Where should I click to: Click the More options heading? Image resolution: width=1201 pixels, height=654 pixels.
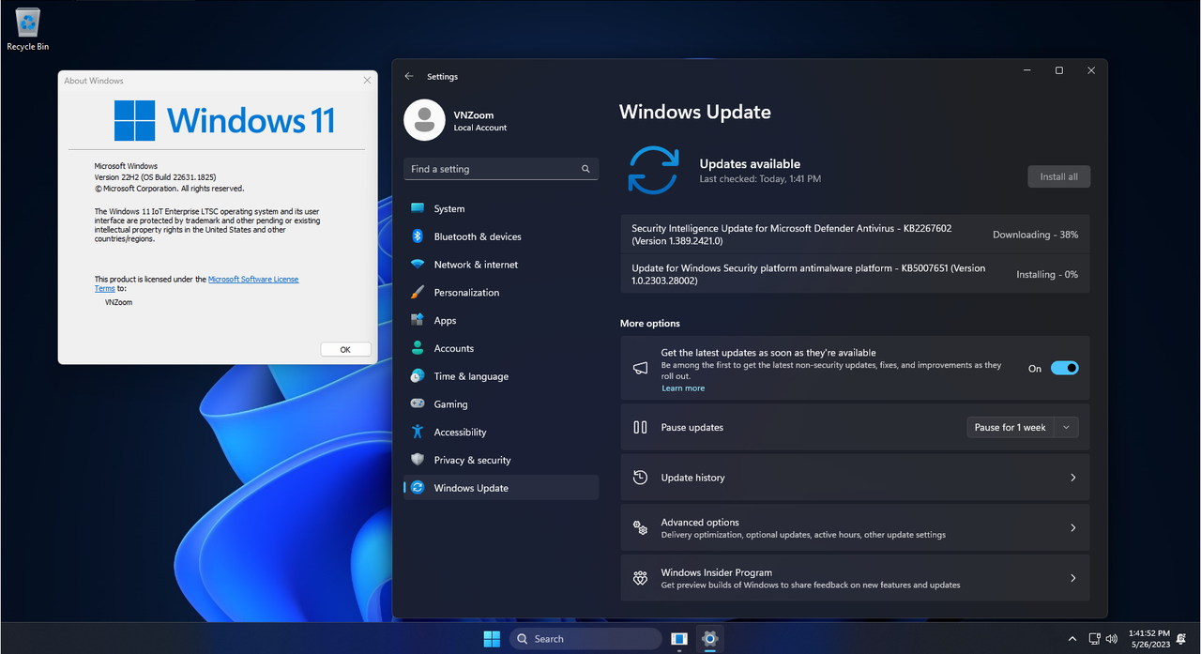[x=650, y=323]
